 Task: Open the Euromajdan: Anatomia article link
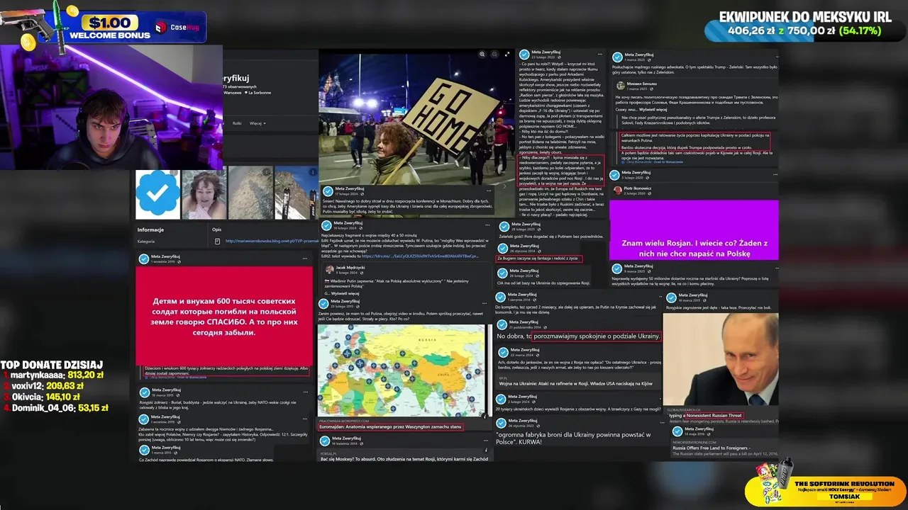390,426
